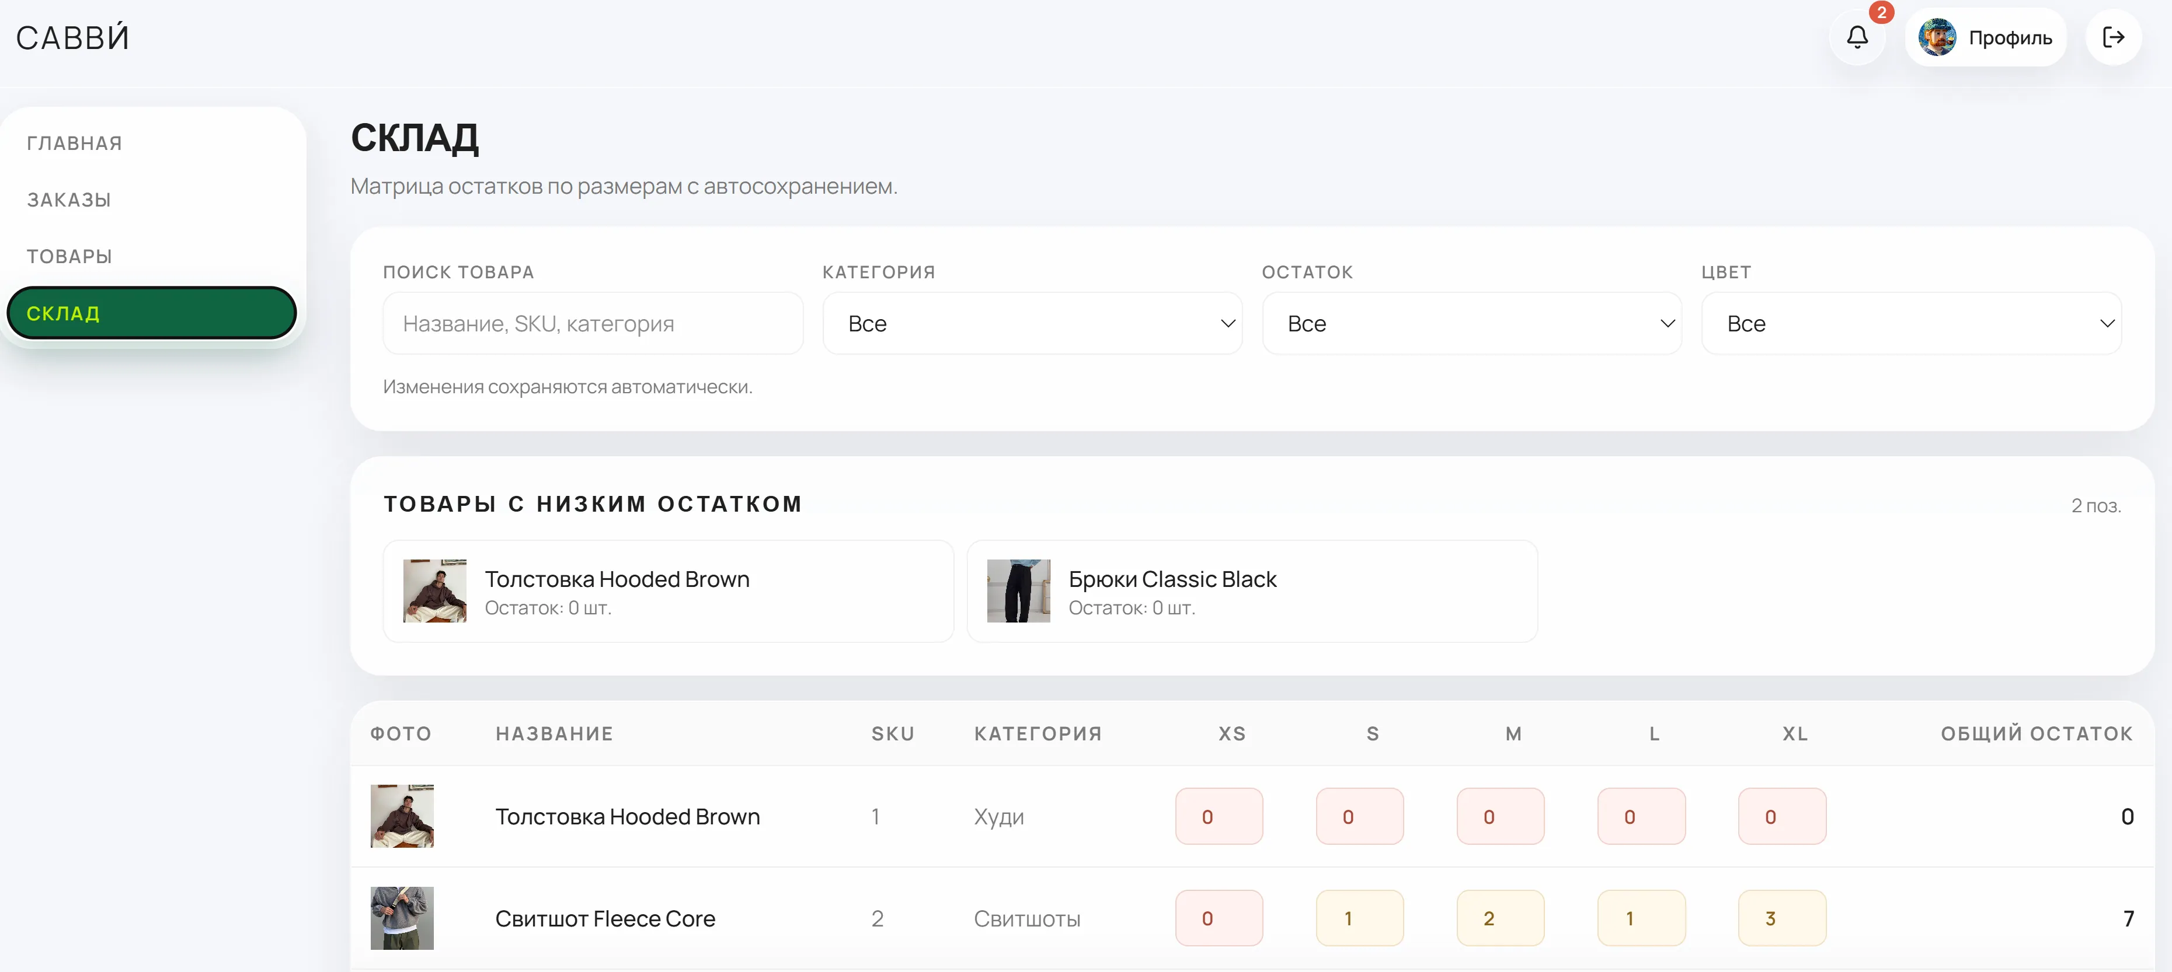Image resolution: width=2172 pixels, height=972 pixels.
Task: Open ТОВАРЫ section in sidebar
Action: (69, 256)
